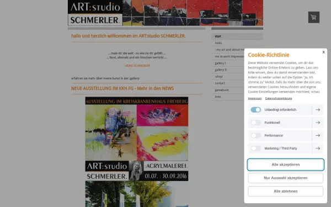Click 'male dir die welt' quote text

pos(137,53)
